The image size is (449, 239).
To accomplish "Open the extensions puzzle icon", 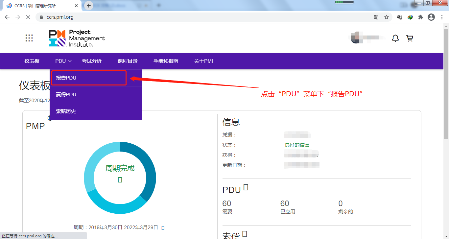I will click(x=420, y=17).
